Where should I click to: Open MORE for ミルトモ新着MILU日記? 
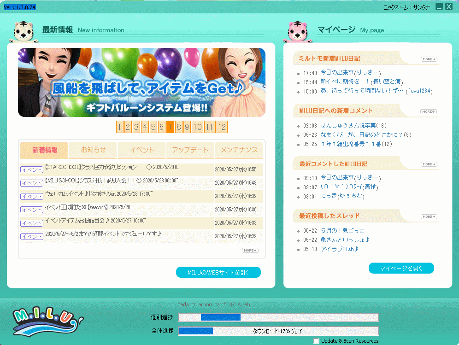[429, 59]
